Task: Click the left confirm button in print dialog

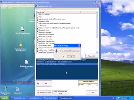Action: pyautogui.click(x=63, y=57)
